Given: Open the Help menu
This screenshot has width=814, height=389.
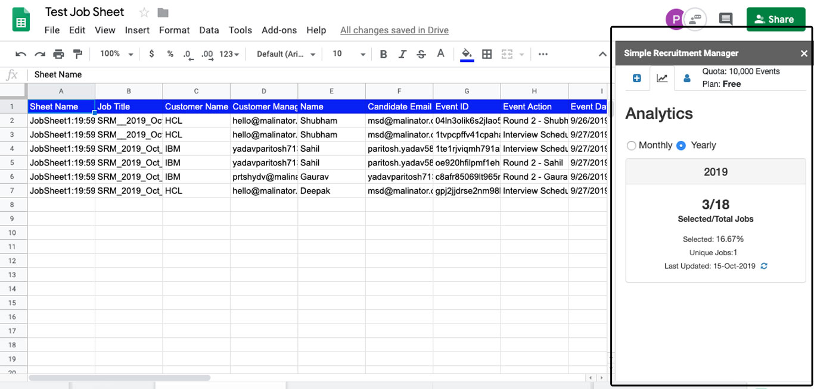Looking at the screenshot, I should 316,30.
